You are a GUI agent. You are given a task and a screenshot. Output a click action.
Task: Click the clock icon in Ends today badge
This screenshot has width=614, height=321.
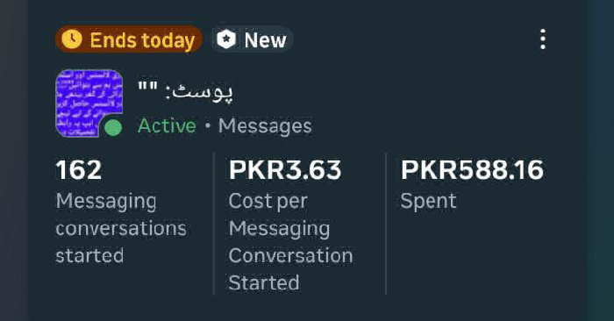click(72, 39)
